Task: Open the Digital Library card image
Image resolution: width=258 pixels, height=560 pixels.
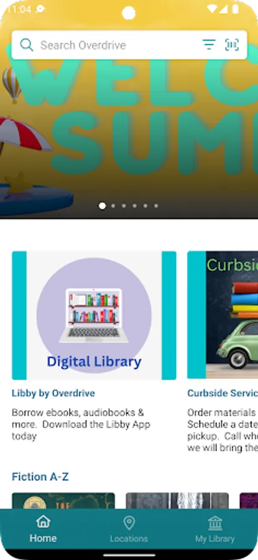Action: pyautogui.click(x=94, y=315)
